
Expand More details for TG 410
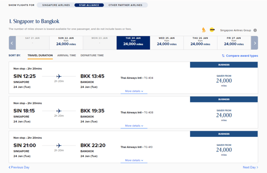(134, 160)
